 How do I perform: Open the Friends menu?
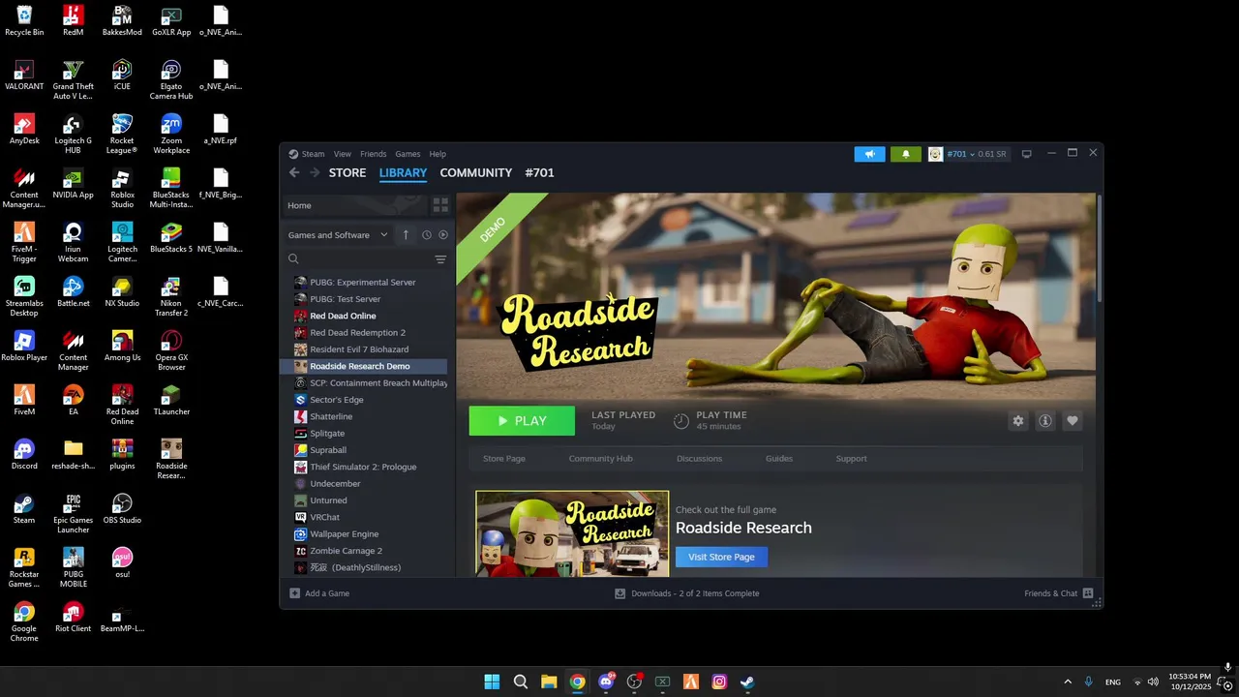coord(373,154)
